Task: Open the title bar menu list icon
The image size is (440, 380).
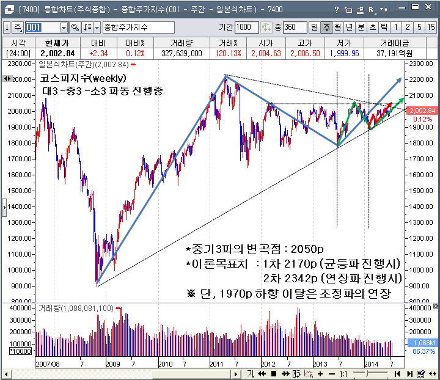Action: point(384,10)
